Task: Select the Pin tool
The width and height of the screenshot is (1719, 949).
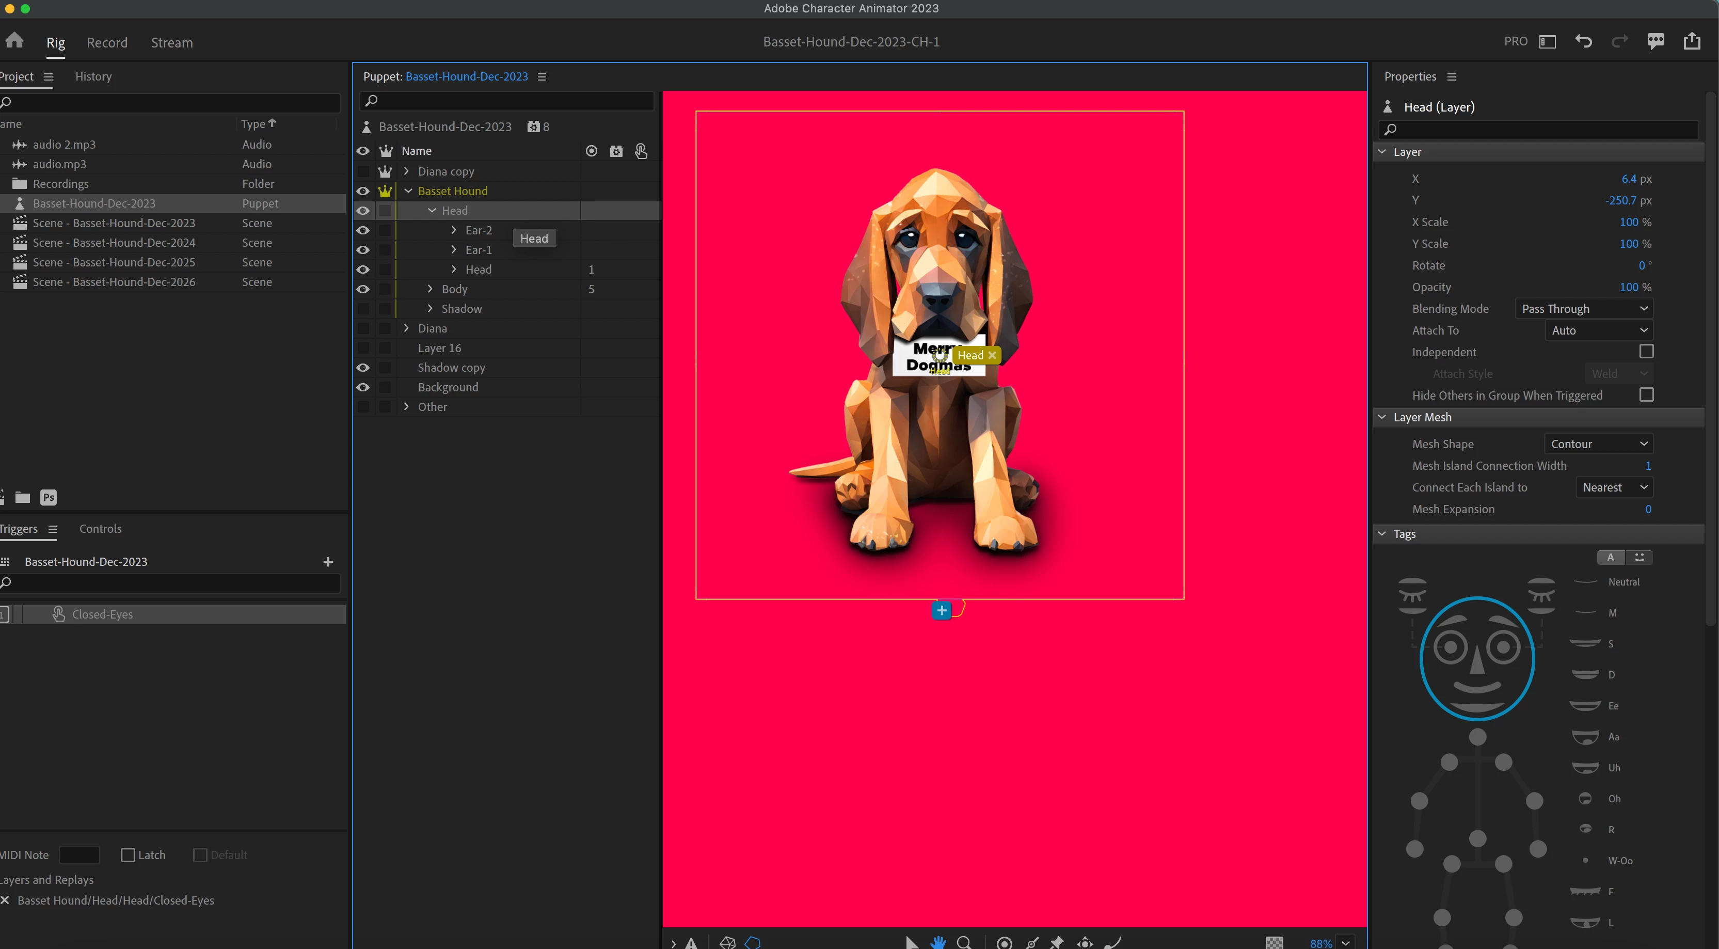Action: 1057,942
